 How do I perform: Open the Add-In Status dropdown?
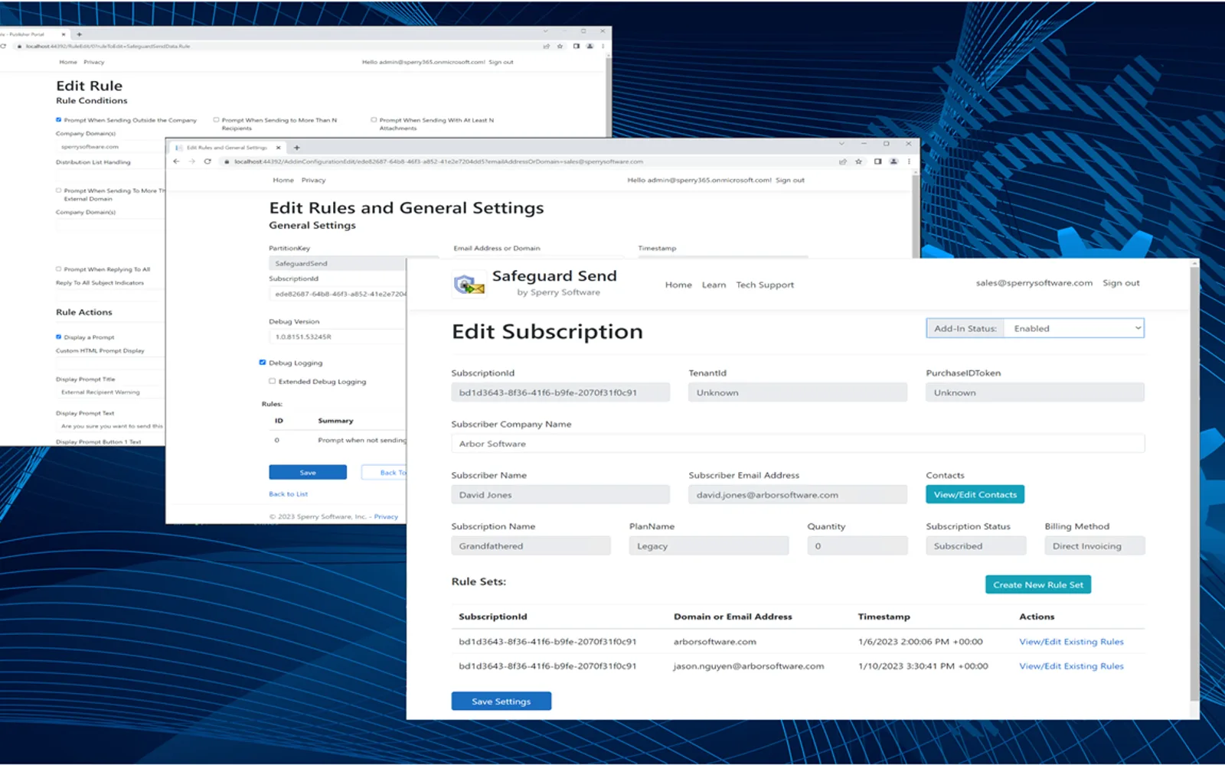point(1073,328)
